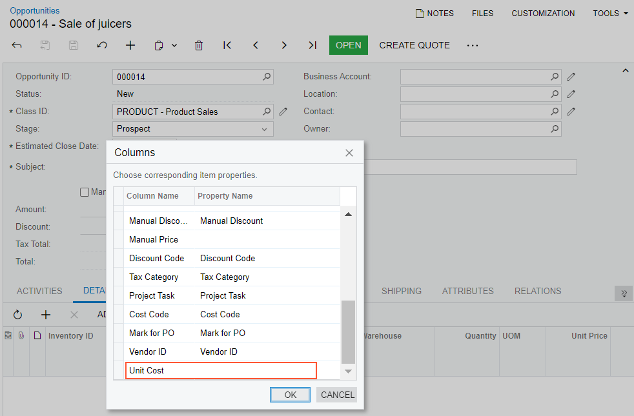Confirm Columns dialog with OK
This screenshot has height=416, width=634.
pos(291,395)
